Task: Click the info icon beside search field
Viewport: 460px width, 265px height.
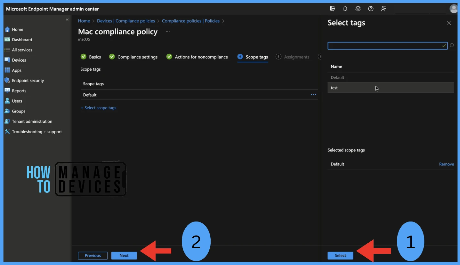Action: coord(452,45)
